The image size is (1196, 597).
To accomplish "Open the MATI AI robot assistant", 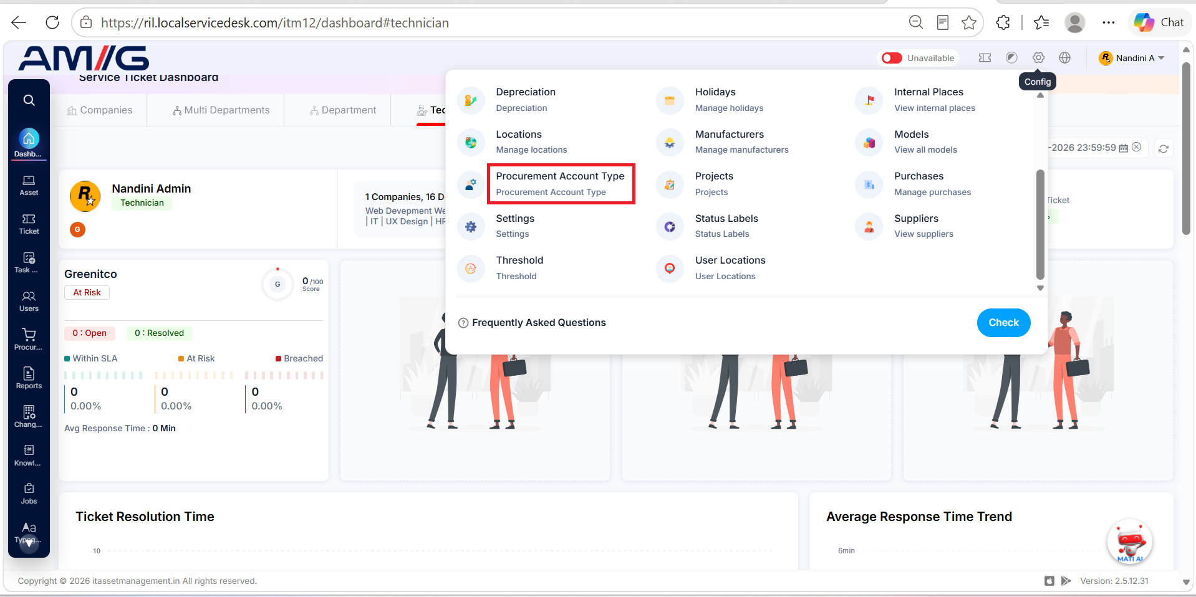I will point(1130,541).
